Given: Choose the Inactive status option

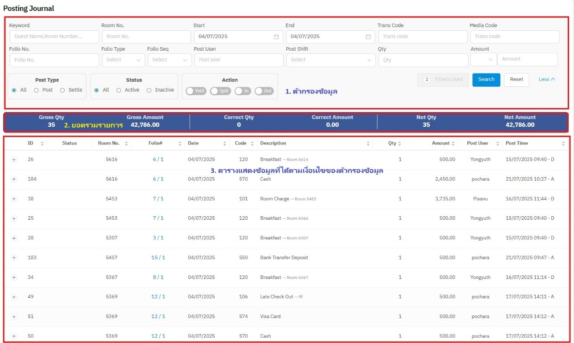Looking at the screenshot, I should (149, 90).
